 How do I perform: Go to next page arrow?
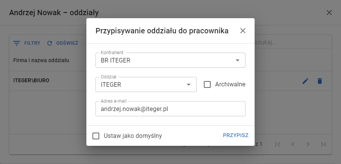point(308,144)
